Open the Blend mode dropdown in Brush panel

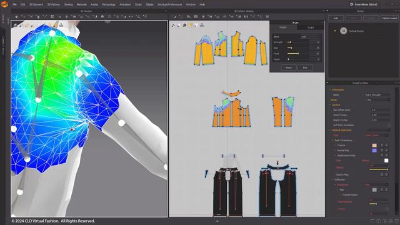coord(310,37)
